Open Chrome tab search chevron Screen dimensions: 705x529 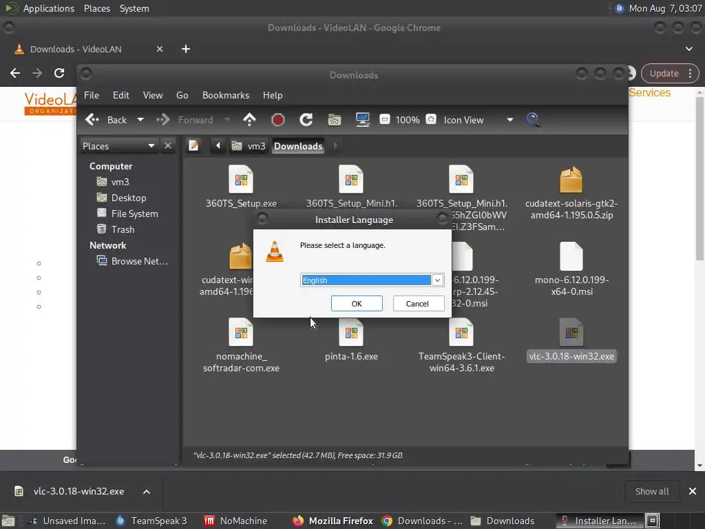click(688, 49)
